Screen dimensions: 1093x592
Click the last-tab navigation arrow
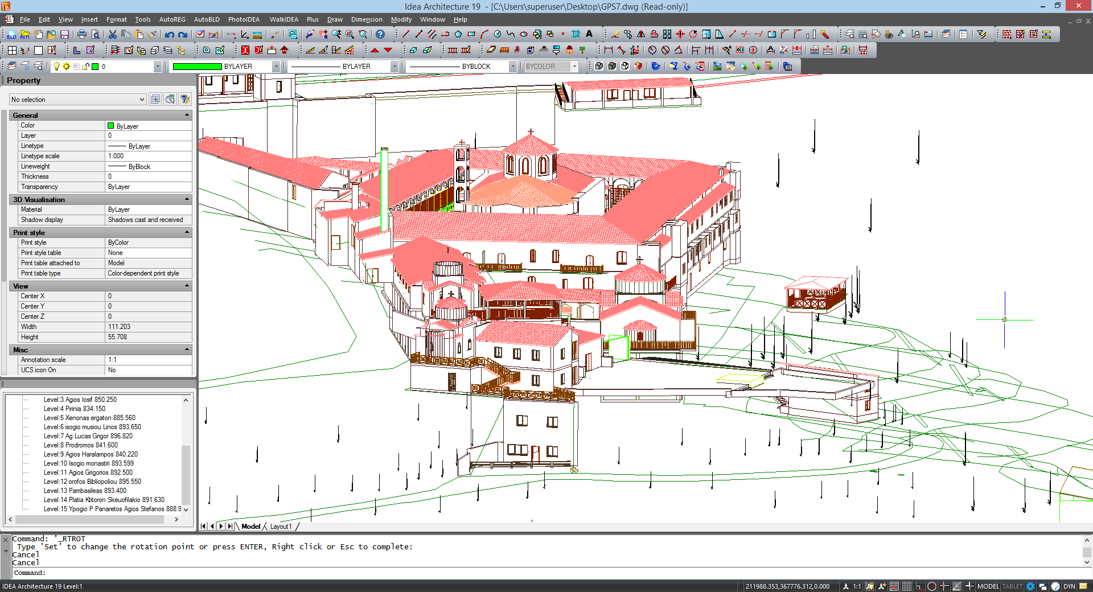point(230,527)
